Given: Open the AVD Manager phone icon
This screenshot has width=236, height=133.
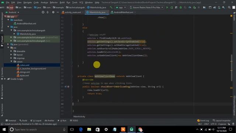Looking at the screenshot, I should pos(219,7).
